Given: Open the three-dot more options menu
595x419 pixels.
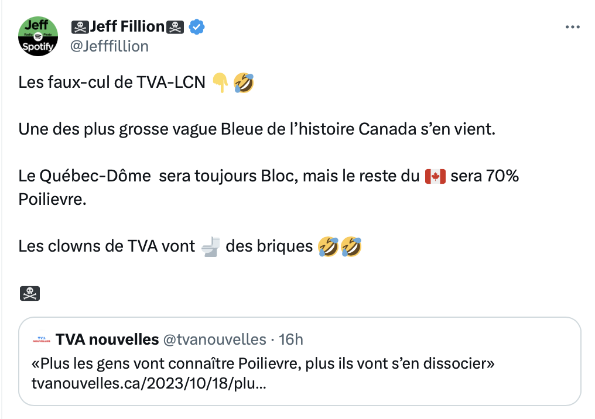Looking at the screenshot, I should click(572, 27).
